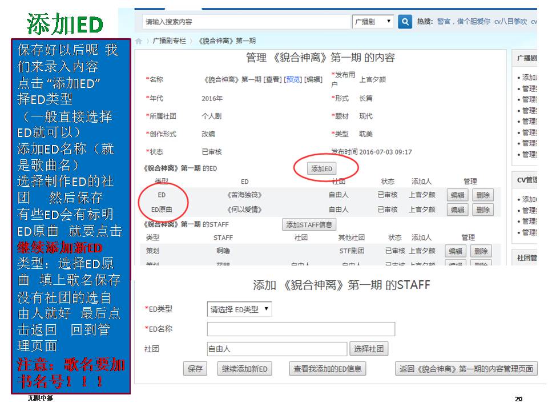Click 策划 type cell in staff table
Screen dimensions: 548x411
pyautogui.click(x=152, y=251)
